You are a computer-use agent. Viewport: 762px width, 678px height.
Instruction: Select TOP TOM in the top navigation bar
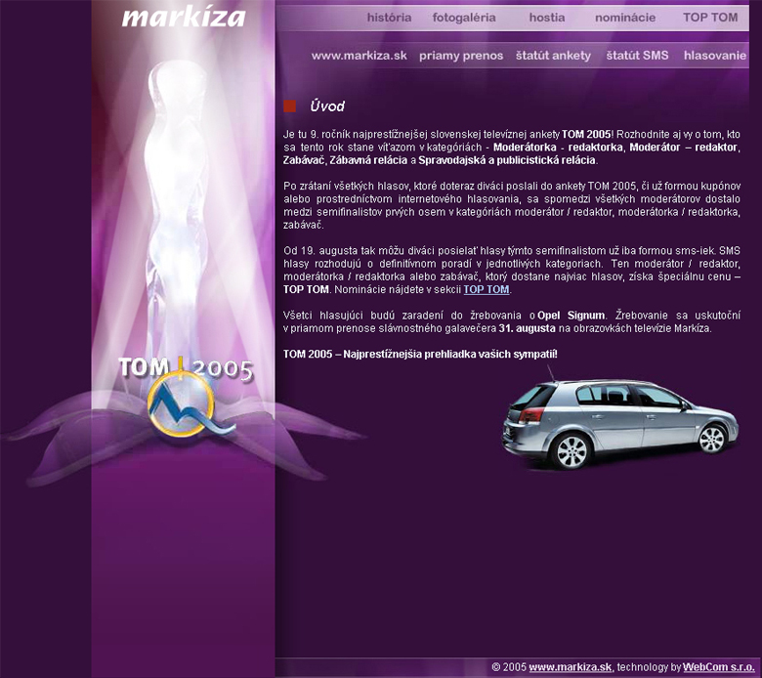(710, 18)
